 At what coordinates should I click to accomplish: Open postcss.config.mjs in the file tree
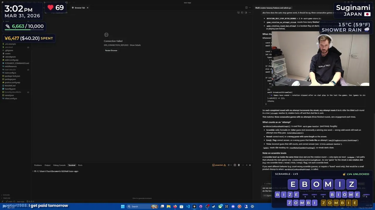[12, 83]
